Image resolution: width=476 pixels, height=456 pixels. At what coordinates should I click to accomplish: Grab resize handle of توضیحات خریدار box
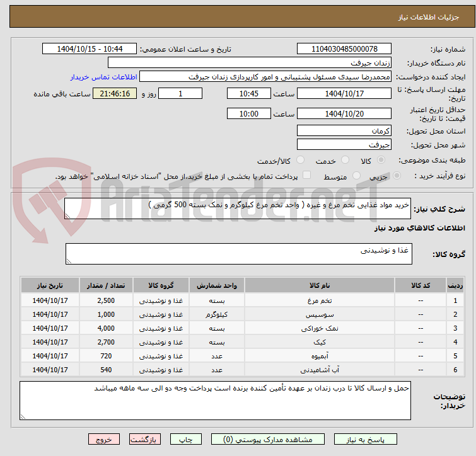(x=23, y=417)
